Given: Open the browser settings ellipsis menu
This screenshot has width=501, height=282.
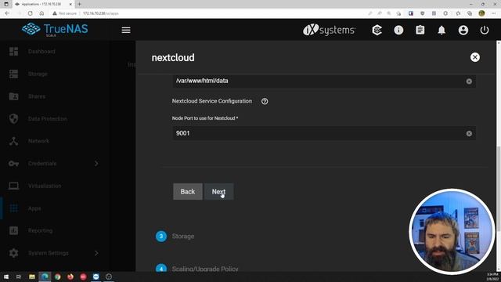Looking at the screenshot, I should coord(494,13).
